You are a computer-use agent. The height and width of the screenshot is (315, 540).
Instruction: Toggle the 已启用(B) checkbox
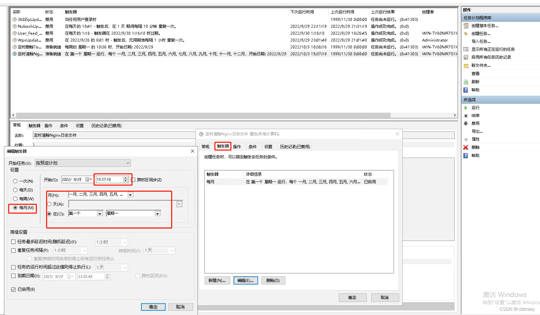13,289
